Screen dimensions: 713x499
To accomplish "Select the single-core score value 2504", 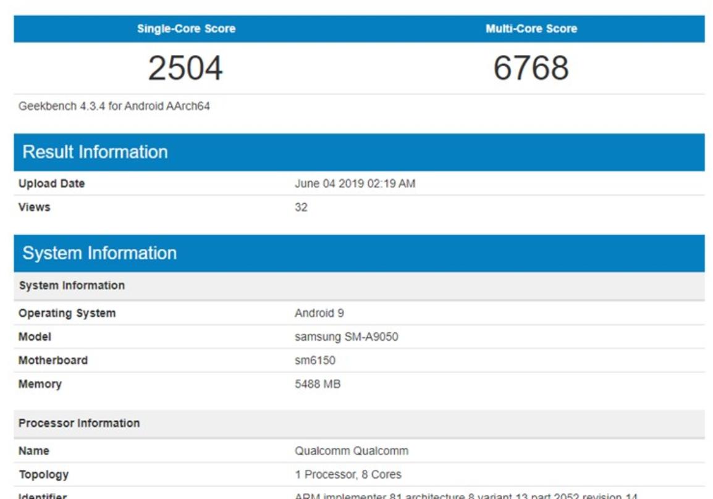I will tap(185, 68).
